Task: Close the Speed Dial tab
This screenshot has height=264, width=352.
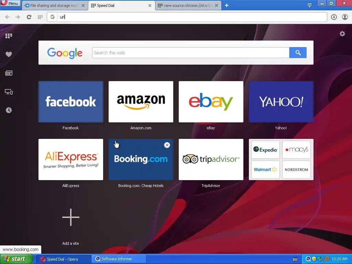Action: point(150,5)
